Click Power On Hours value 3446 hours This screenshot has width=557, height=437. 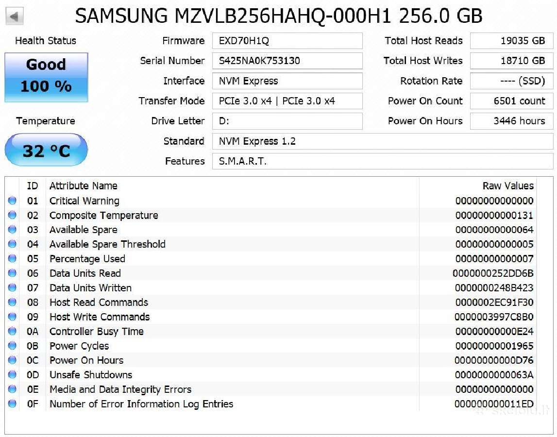(511, 121)
